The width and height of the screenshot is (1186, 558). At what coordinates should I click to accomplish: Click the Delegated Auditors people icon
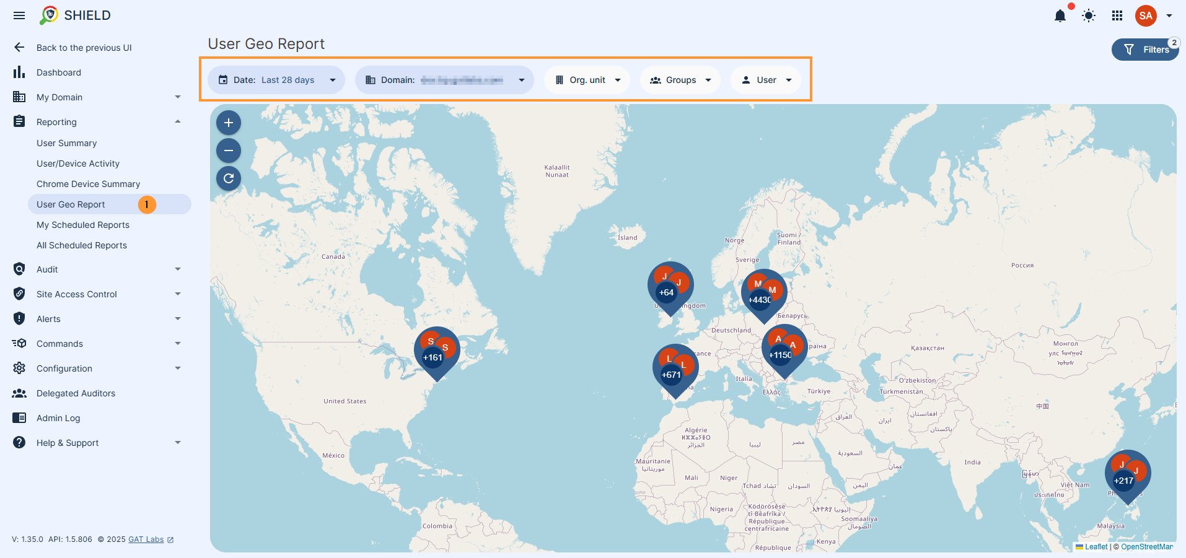click(x=19, y=393)
